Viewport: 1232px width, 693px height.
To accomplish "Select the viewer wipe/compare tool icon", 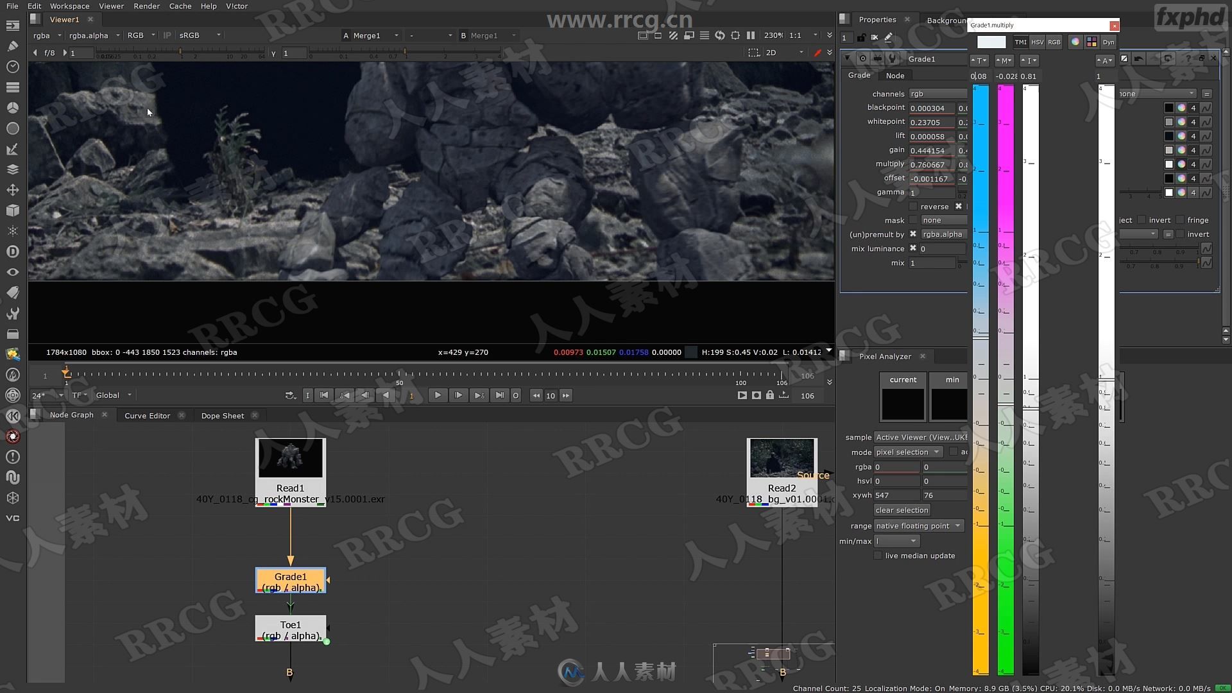I will point(674,35).
